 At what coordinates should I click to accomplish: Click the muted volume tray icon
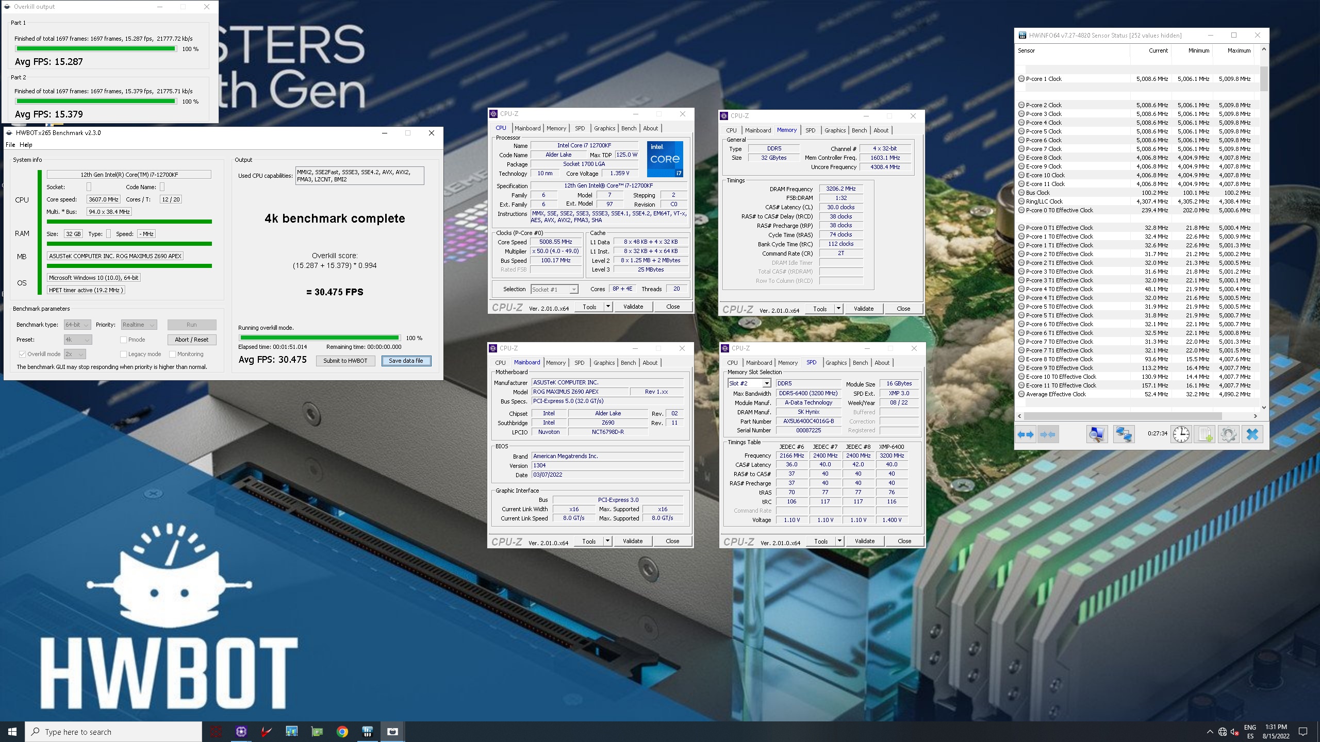(1235, 732)
